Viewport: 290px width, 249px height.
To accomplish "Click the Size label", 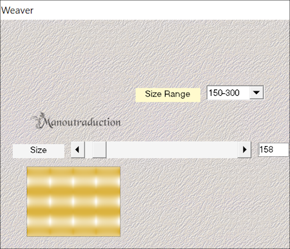I will pyautogui.click(x=39, y=151).
